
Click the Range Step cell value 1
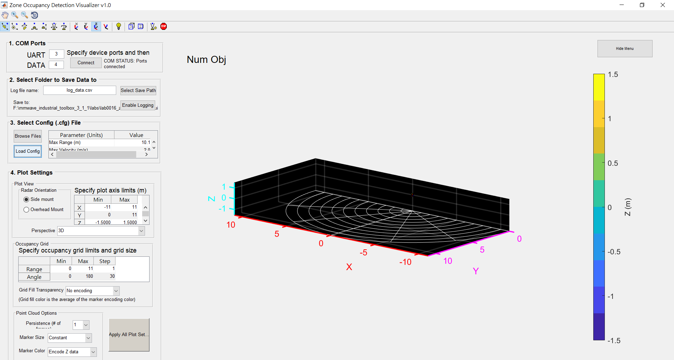click(105, 269)
